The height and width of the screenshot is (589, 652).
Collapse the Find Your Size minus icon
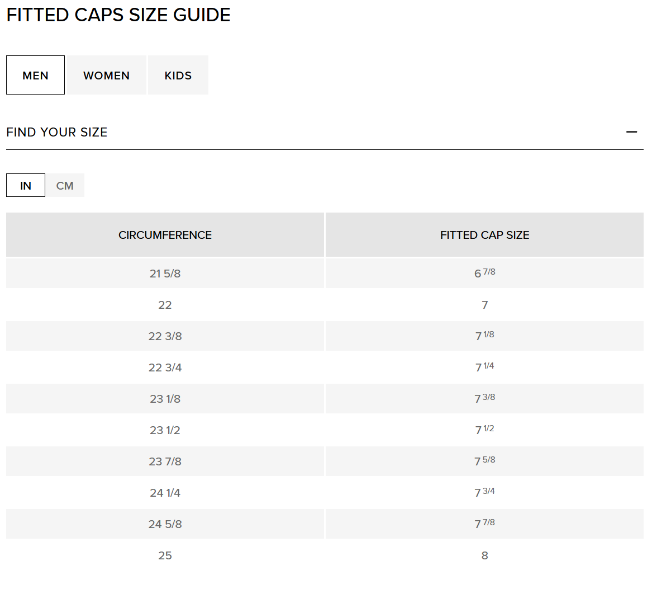pos(631,132)
